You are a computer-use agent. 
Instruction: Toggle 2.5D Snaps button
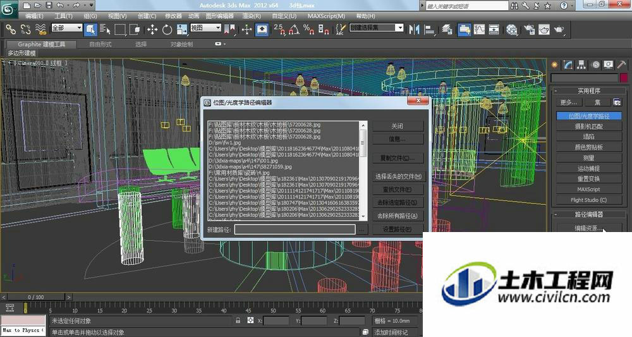[x=279, y=29]
